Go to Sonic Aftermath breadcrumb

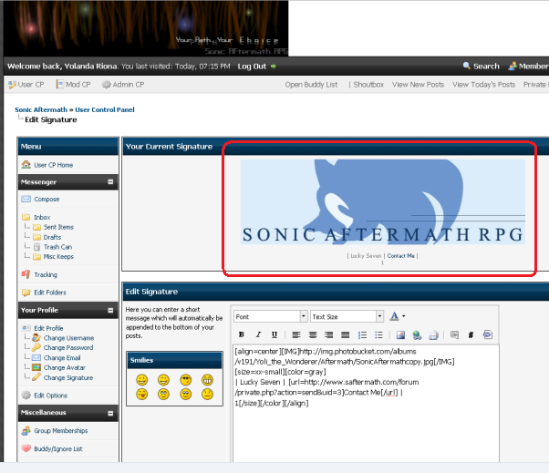[41, 109]
